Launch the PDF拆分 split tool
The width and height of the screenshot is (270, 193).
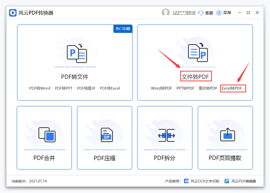tap(165, 138)
